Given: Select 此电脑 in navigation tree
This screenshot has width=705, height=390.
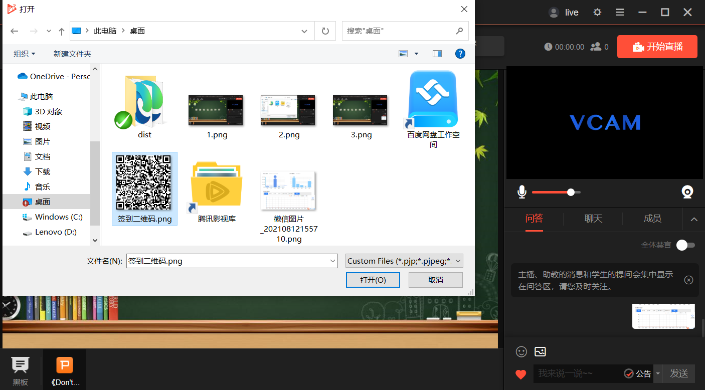Looking at the screenshot, I should (x=36, y=96).
